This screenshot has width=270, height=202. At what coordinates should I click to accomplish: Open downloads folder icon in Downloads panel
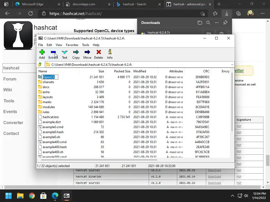tap(200, 23)
